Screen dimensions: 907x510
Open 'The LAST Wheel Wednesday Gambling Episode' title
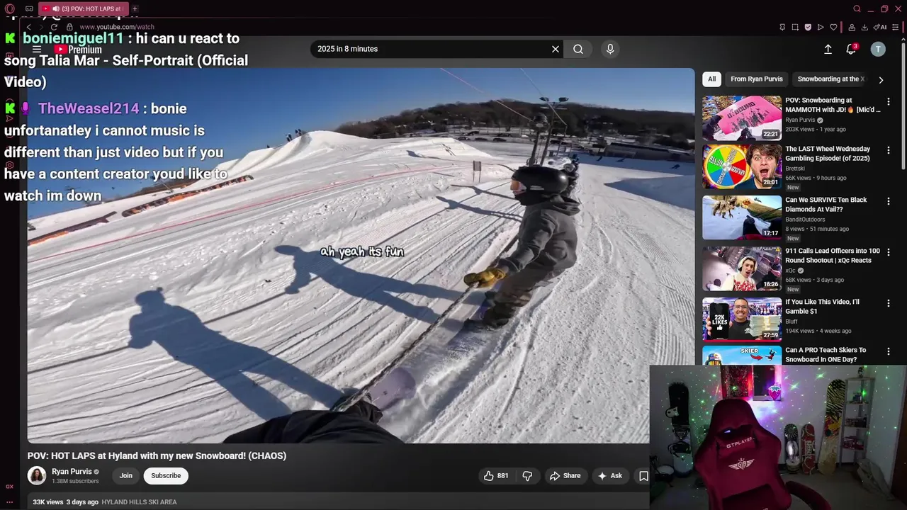[828, 154]
